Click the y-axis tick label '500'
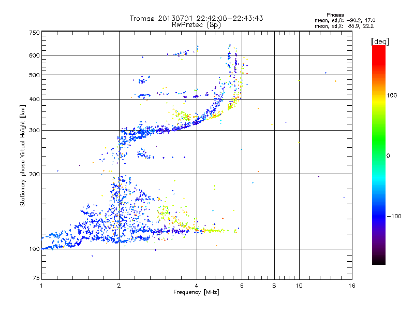414x311 pixels. [x=34, y=75]
